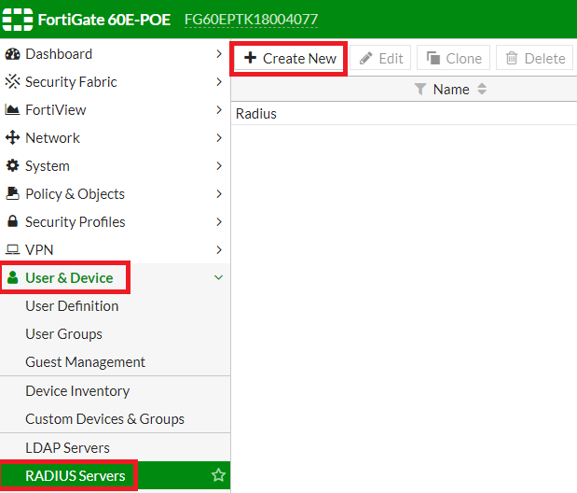Toggle favorite star on RADIUS Servers
The width and height of the screenshot is (577, 493).
(x=218, y=476)
